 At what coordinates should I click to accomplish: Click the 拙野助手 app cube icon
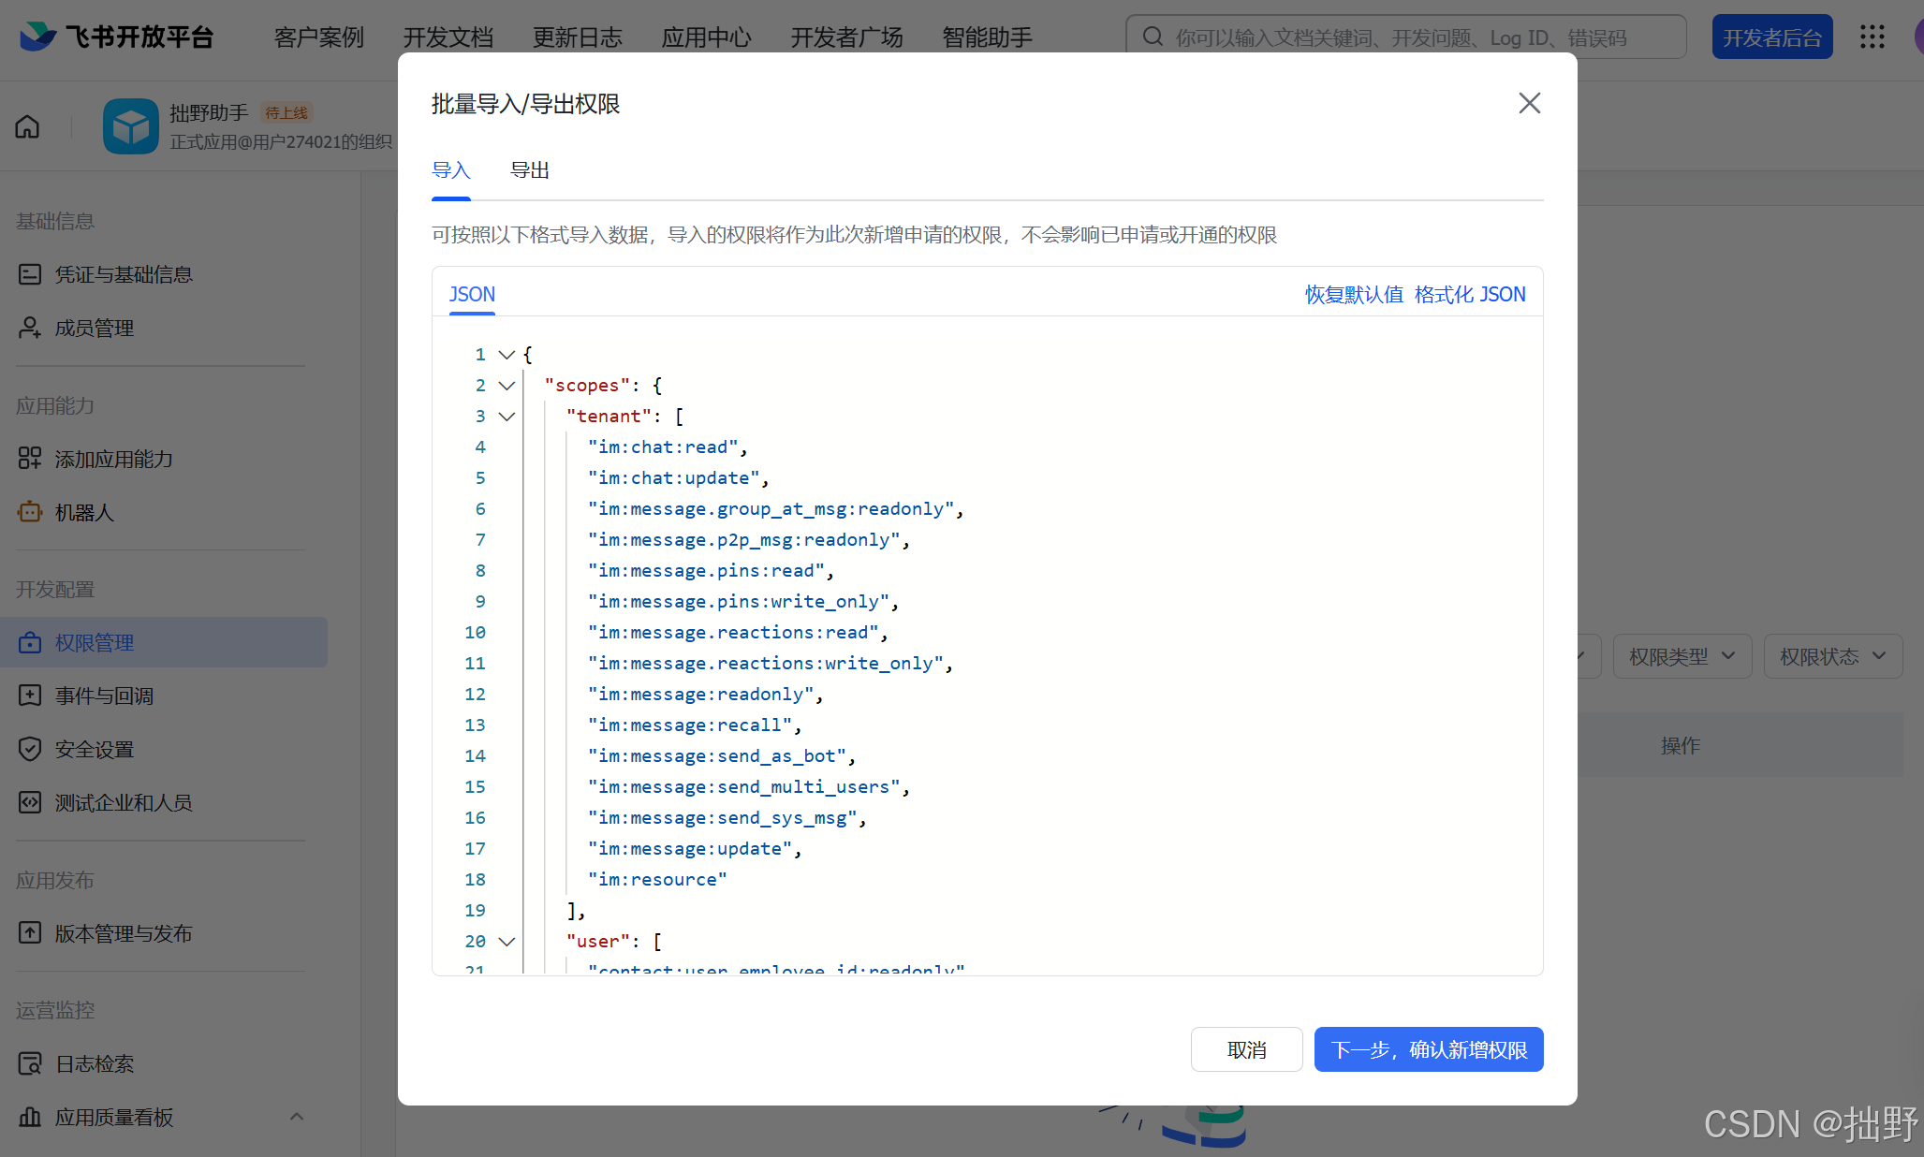(x=131, y=126)
